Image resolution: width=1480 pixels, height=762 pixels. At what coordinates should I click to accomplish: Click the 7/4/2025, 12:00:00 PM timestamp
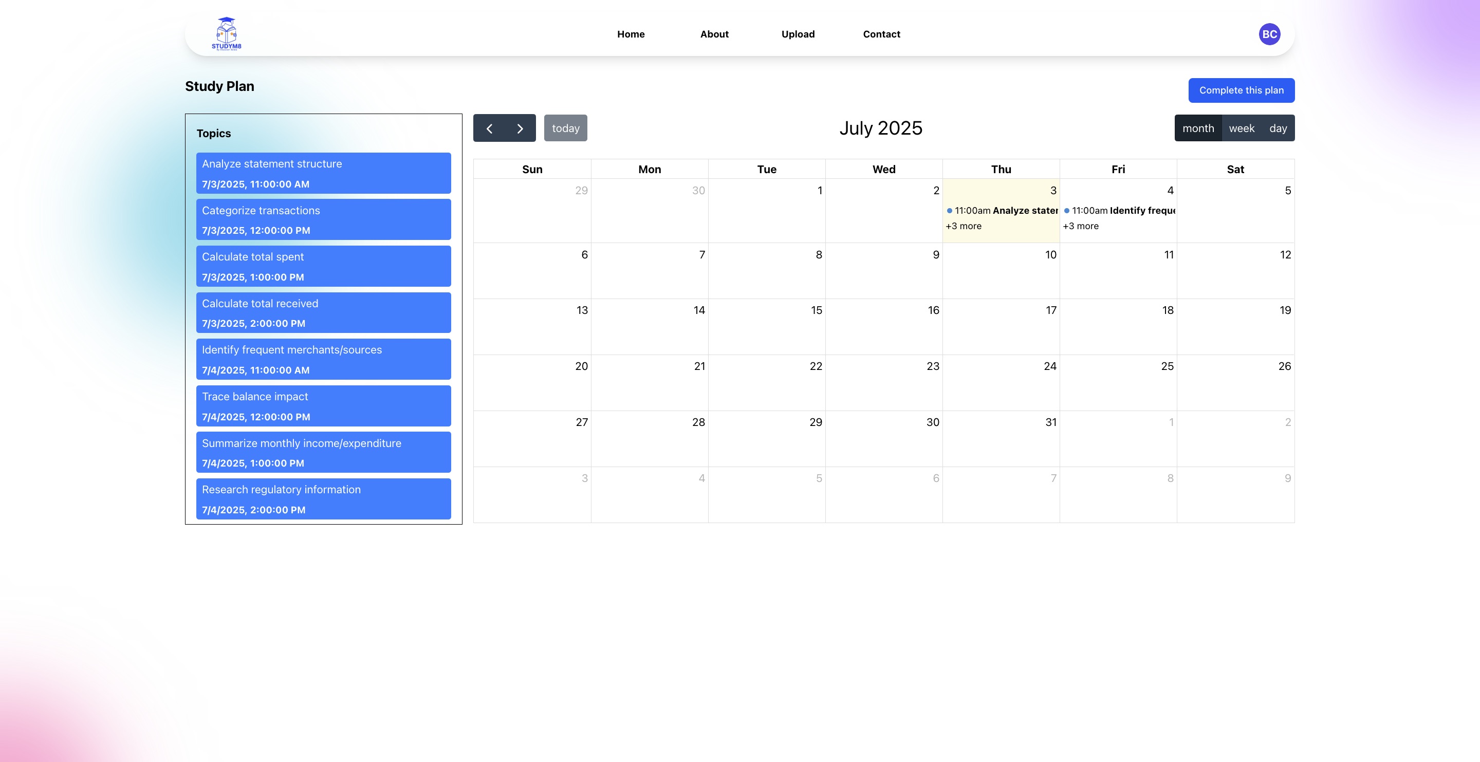(x=256, y=417)
